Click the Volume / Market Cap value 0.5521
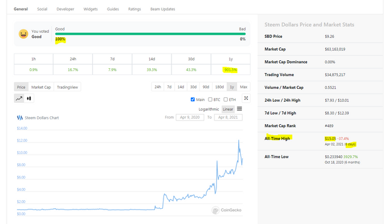The height and width of the screenshot is (224, 389). 330,88
